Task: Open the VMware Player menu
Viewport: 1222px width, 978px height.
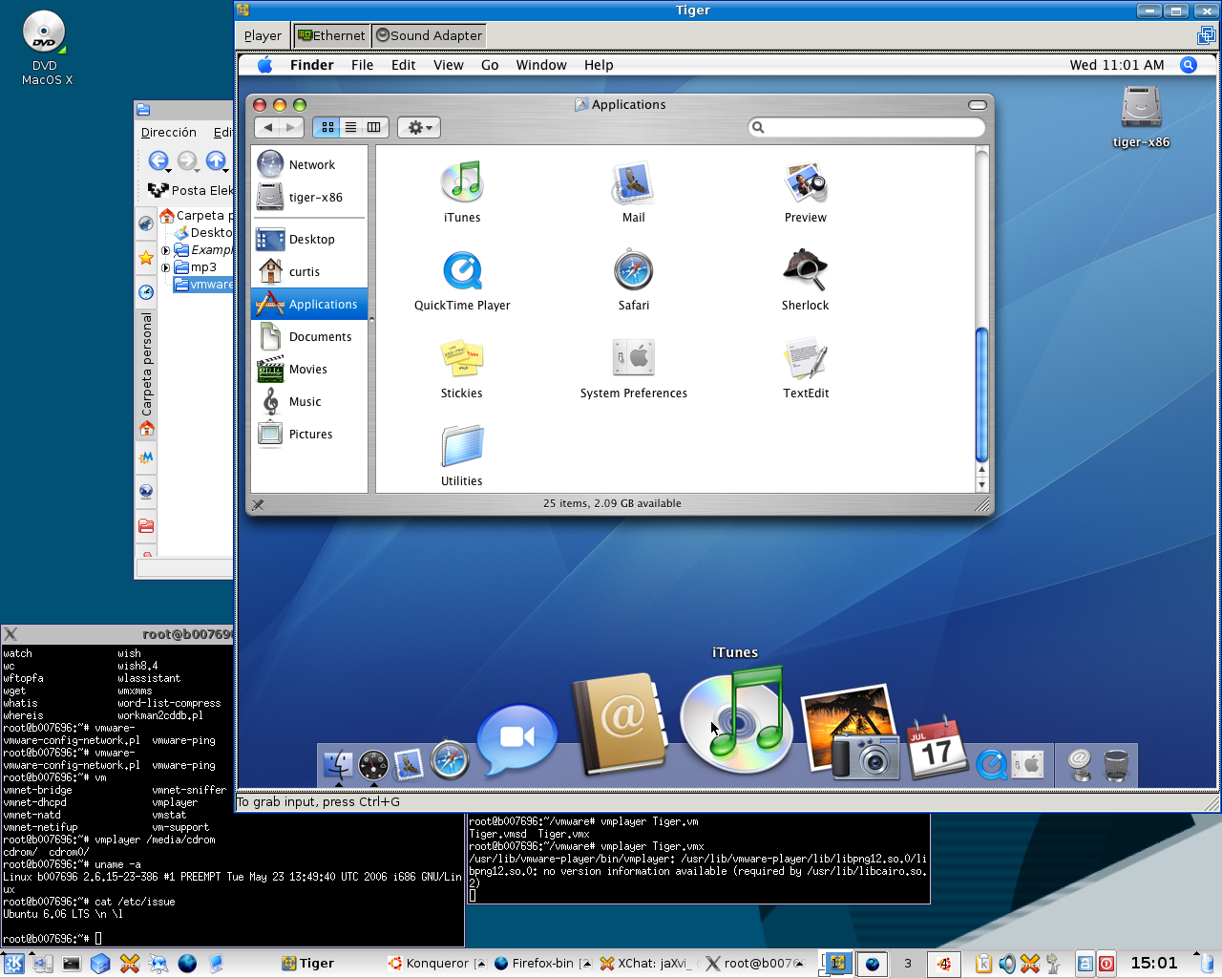Action: click(263, 35)
